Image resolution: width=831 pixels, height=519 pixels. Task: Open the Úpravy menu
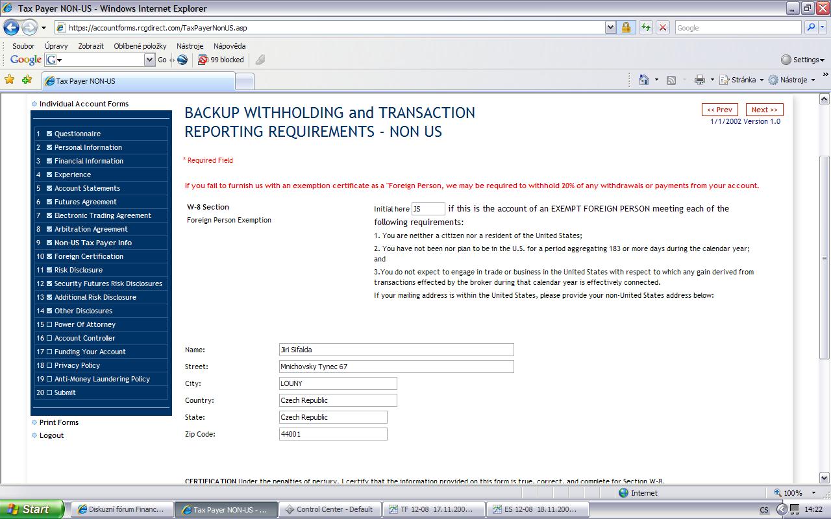56,46
